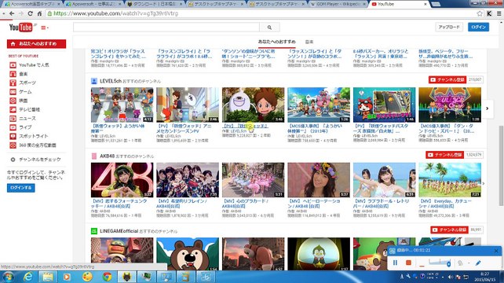The height and width of the screenshot is (283, 504).
Task: Open the LINEGAMEofficial channel title
Action: [x=119, y=231]
